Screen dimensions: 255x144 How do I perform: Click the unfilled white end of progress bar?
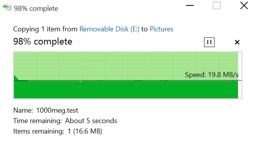[240, 75]
